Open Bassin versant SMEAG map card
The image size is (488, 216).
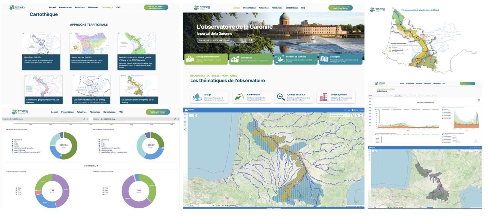pos(89,51)
